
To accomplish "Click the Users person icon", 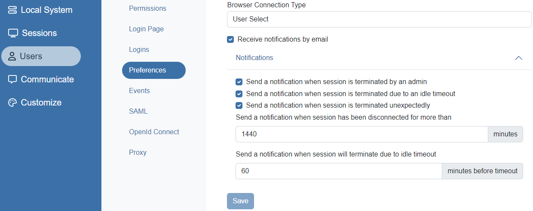I will pyautogui.click(x=12, y=56).
